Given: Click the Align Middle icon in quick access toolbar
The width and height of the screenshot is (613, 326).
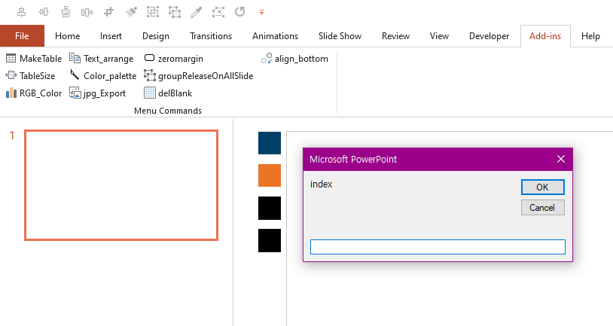Looking at the screenshot, I should (44, 12).
